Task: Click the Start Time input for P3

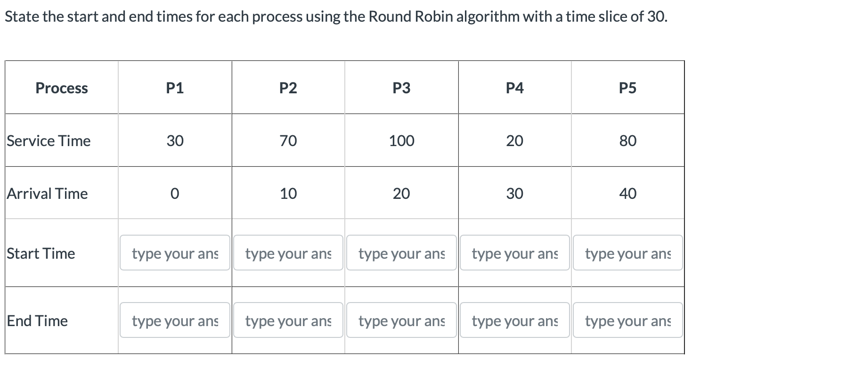Action: 401,253
